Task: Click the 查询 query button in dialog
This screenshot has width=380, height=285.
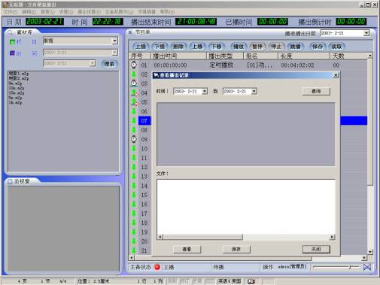Action: tap(316, 91)
